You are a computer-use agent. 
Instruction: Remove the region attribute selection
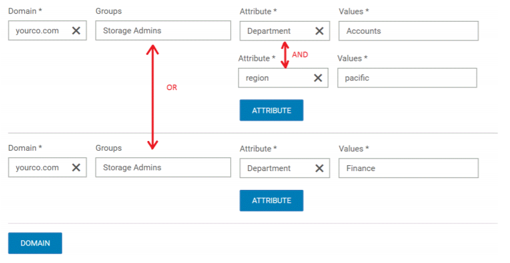pyautogui.click(x=318, y=78)
